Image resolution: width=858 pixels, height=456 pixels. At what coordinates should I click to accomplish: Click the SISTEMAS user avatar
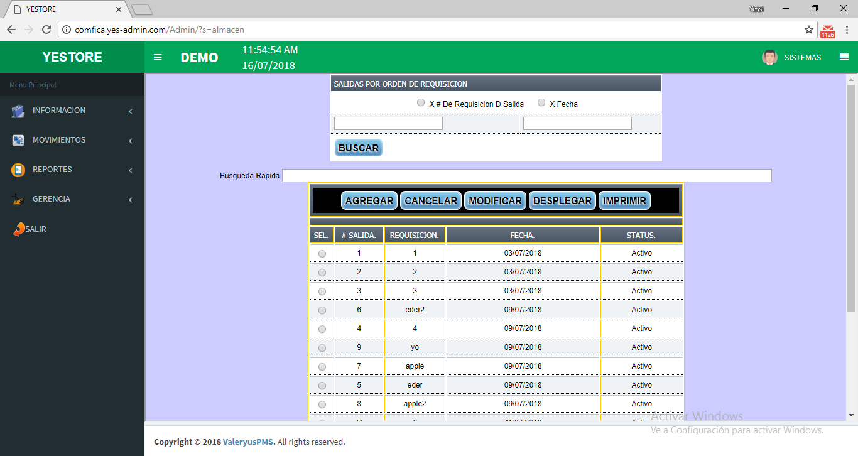(769, 57)
